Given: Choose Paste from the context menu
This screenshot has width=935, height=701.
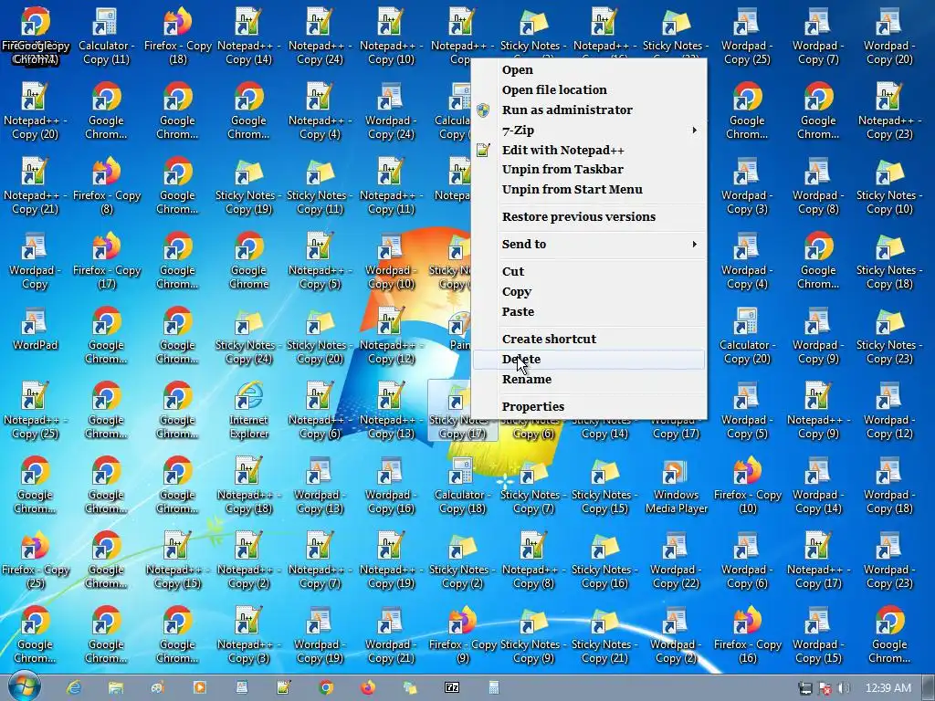Looking at the screenshot, I should [x=589, y=312].
